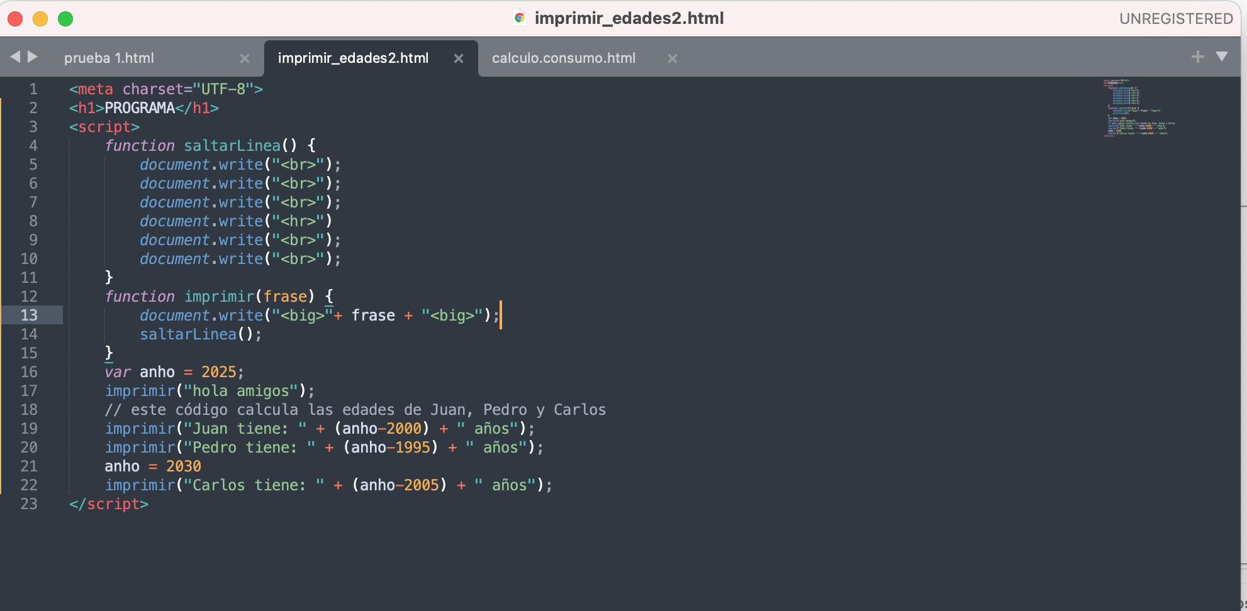Click the value 2025 on line 16
This screenshot has width=1247, height=611.
coord(218,372)
